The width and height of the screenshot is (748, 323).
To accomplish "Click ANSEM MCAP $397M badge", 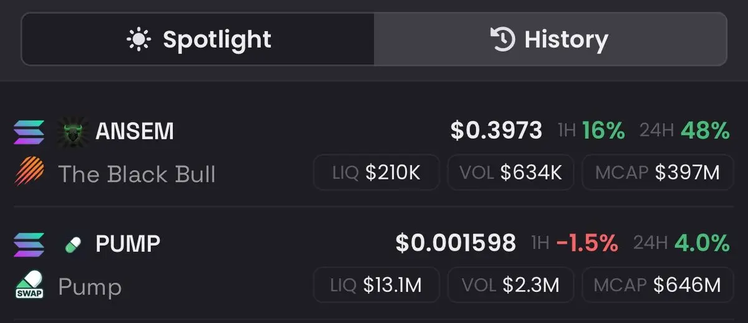I will 658,172.
